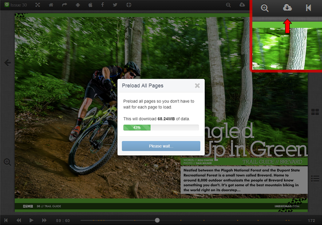Click small magnifier icon in dark top toolbar
Viewport: 322px width, 225px height.
tap(228, 5)
